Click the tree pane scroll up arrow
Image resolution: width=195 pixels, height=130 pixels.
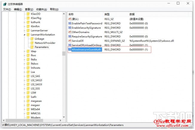click(64, 14)
